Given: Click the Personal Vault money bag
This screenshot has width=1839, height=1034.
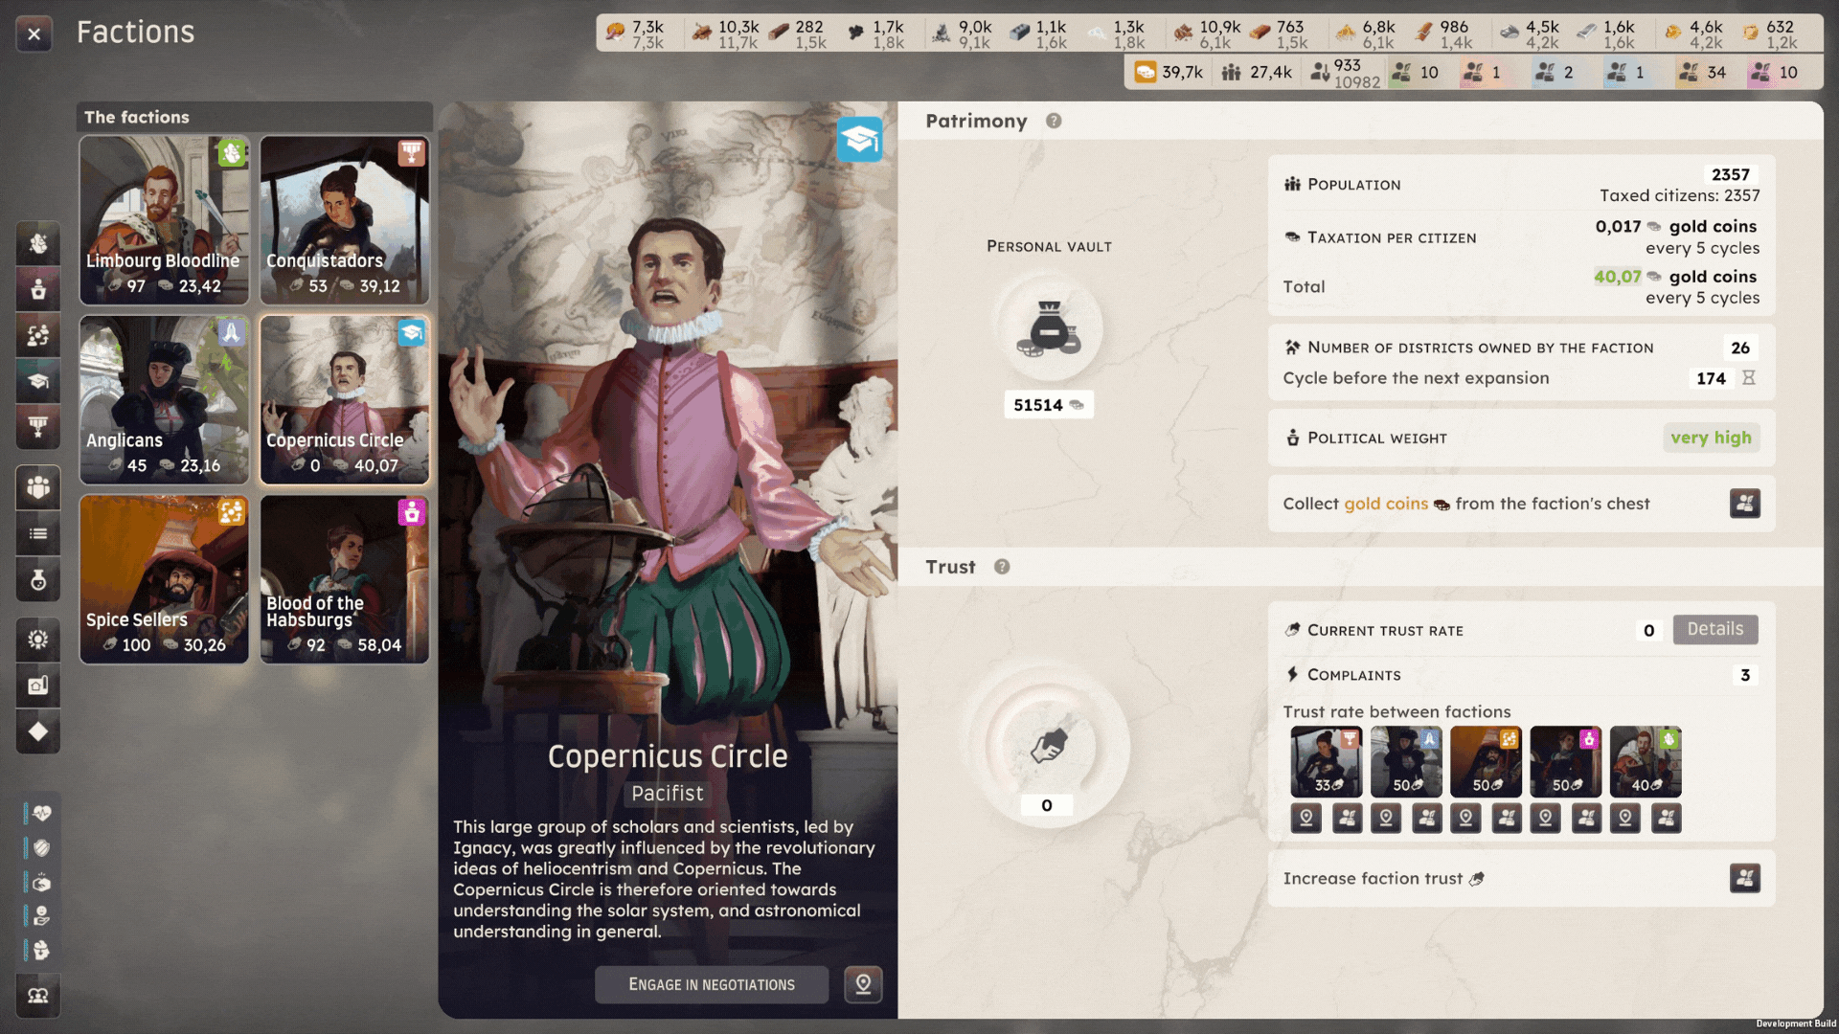Looking at the screenshot, I should point(1049,328).
